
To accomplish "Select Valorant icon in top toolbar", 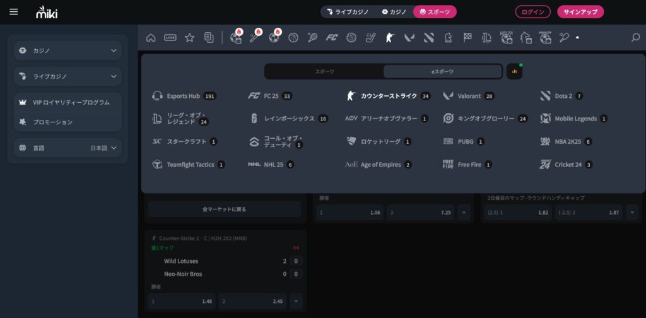I will coord(409,37).
